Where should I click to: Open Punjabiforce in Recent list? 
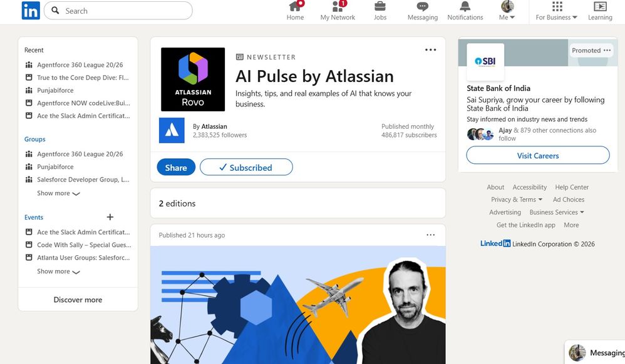(55, 91)
